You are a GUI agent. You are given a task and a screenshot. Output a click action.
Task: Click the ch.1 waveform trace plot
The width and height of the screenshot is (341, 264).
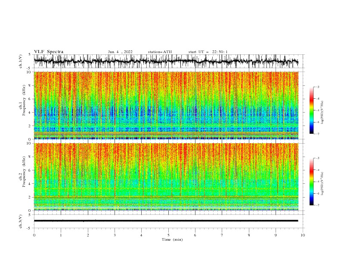point(166,61)
